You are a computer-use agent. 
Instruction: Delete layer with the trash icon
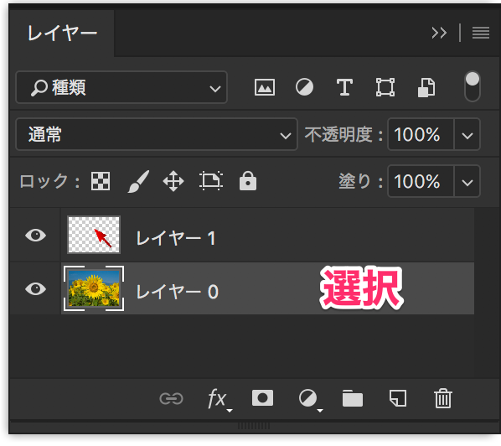click(x=443, y=398)
